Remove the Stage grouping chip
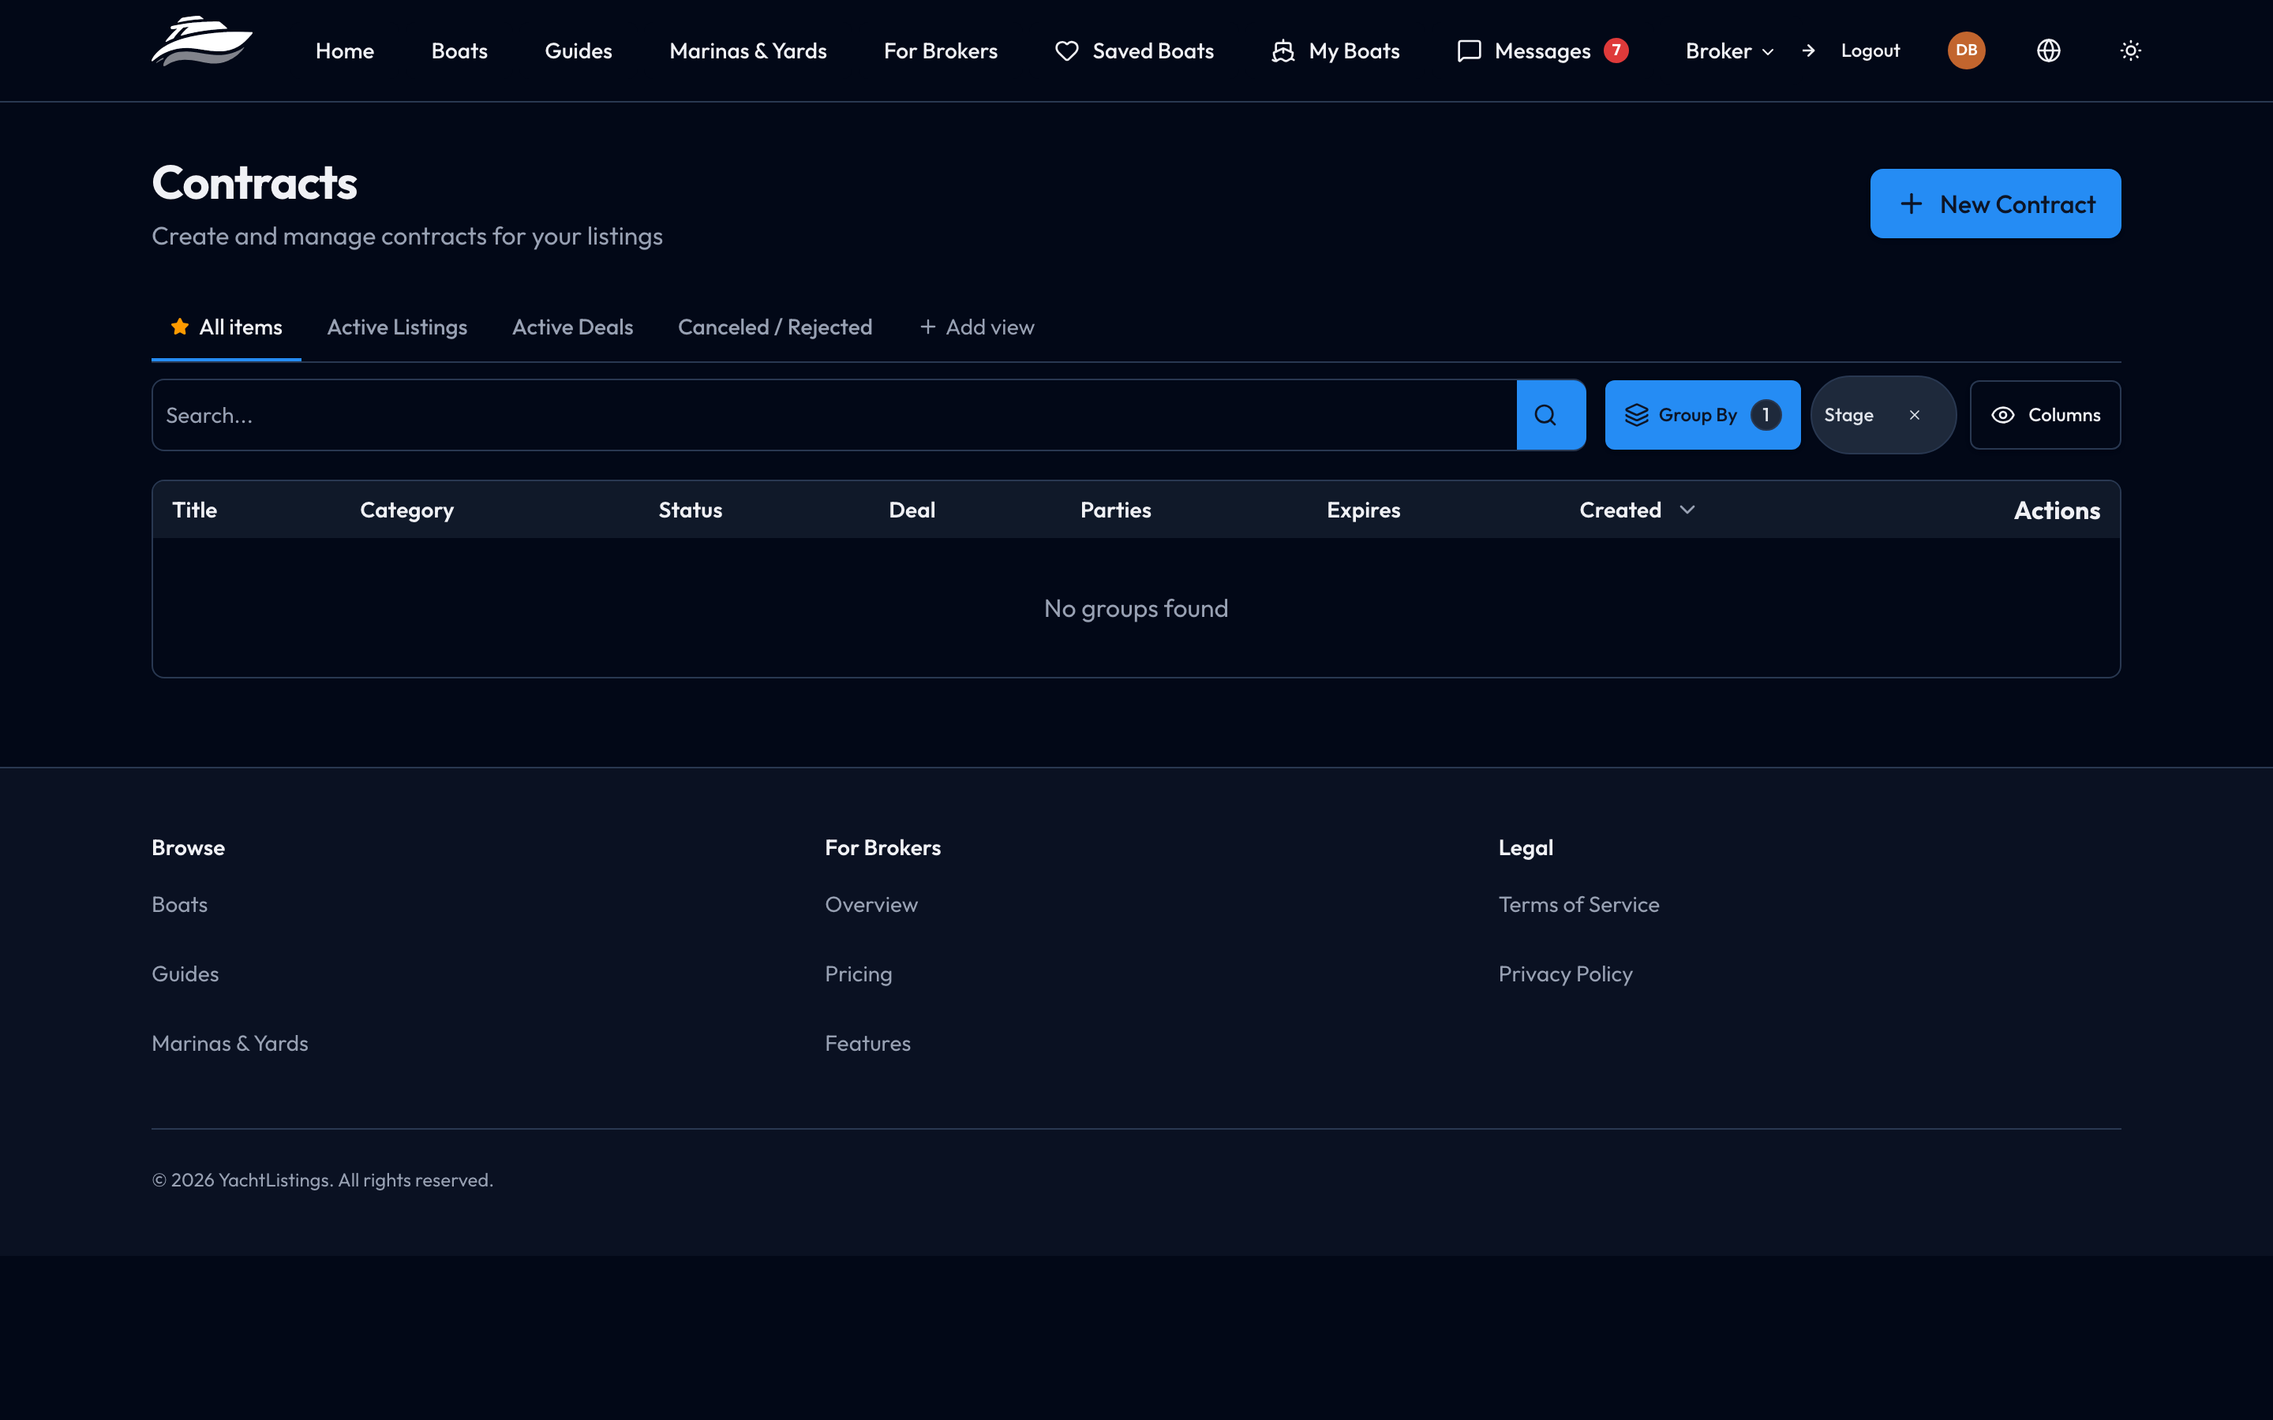The height and width of the screenshot is (1420, 2273). click(1914, 414)
